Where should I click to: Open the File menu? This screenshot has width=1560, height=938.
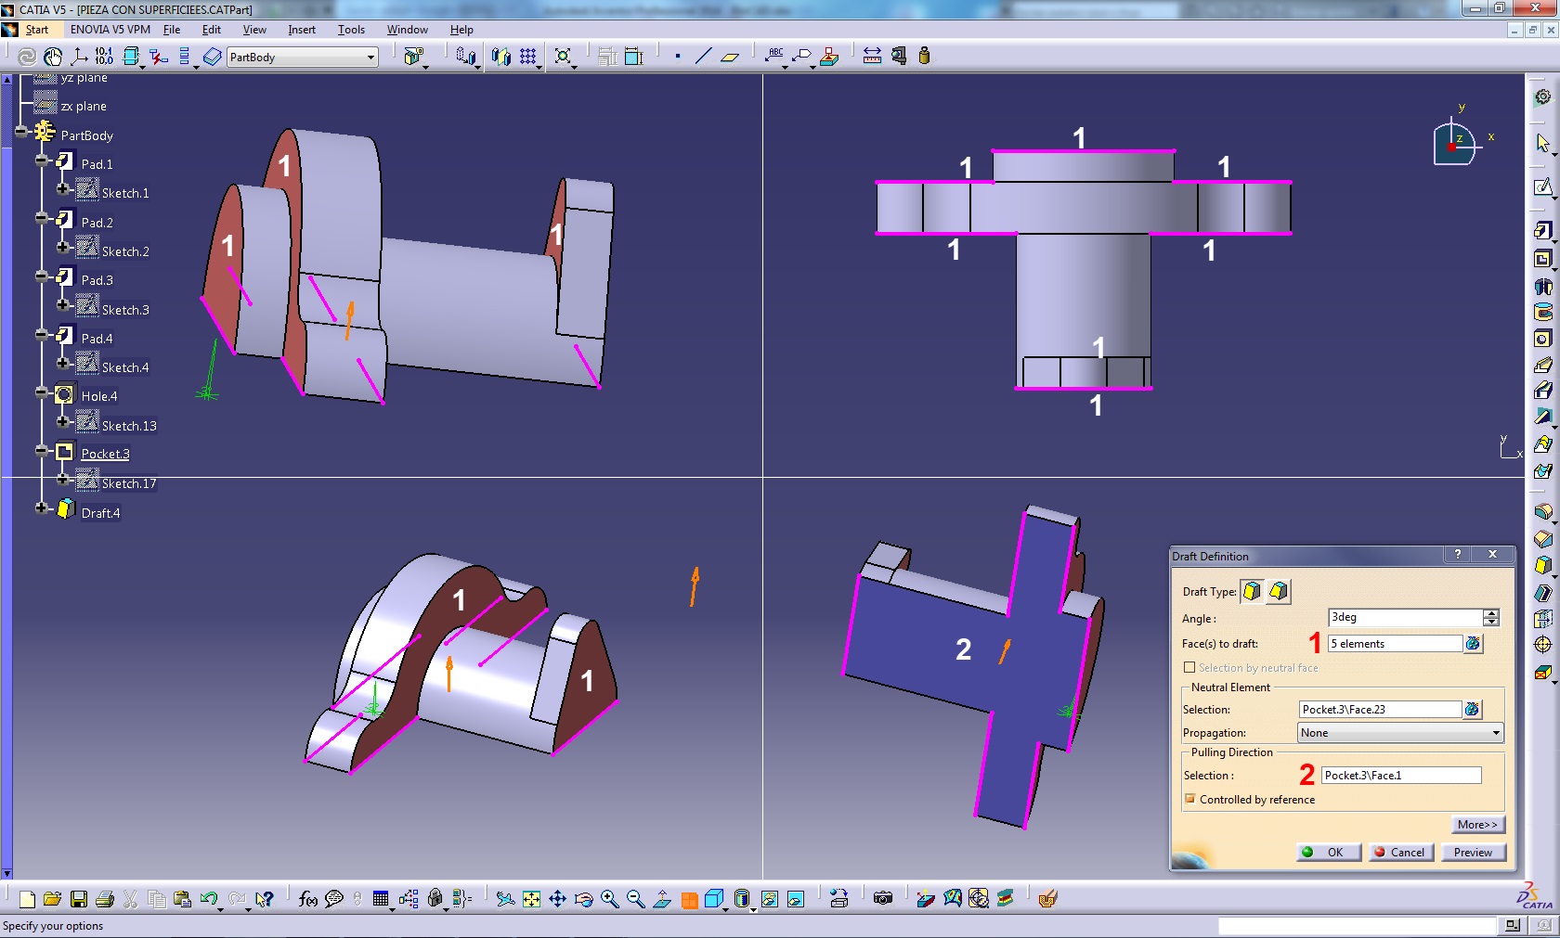(x=172, y=30)
